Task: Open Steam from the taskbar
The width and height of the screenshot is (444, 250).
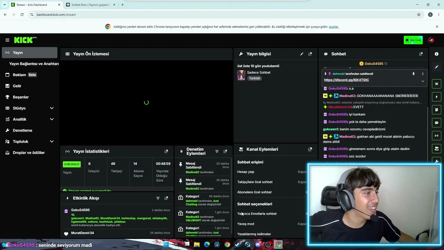Action: pyautogui.click(x=237, y=245)
